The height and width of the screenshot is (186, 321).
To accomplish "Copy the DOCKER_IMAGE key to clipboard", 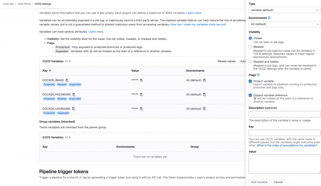I will (67, 80).
